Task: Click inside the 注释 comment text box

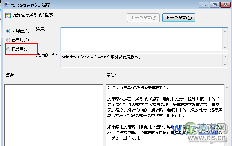Action: (x=141, y=39)
